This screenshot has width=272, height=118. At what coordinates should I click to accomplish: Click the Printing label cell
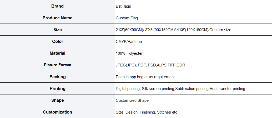tap(57, 88)
